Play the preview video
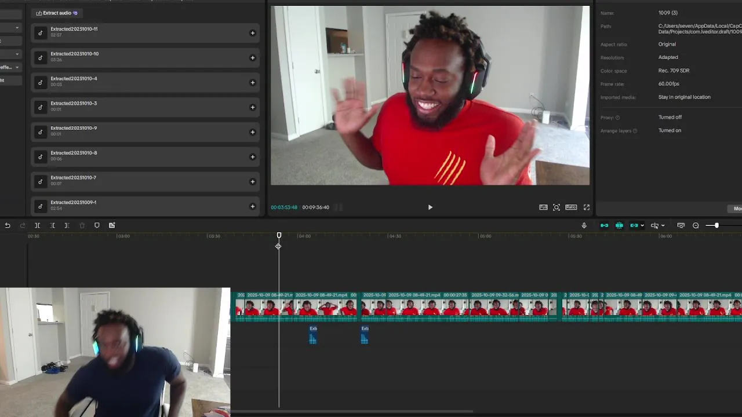 430,207
